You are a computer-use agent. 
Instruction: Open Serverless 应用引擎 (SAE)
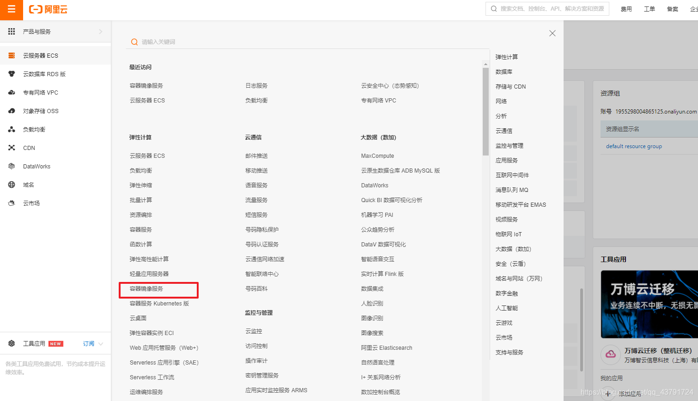pos(164,363)
